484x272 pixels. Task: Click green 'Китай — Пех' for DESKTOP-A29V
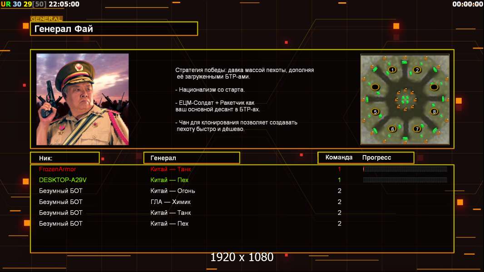169,180
